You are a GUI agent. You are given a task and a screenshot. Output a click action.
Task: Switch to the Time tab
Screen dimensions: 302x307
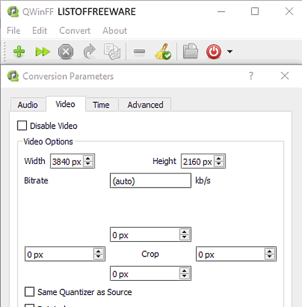101,105
